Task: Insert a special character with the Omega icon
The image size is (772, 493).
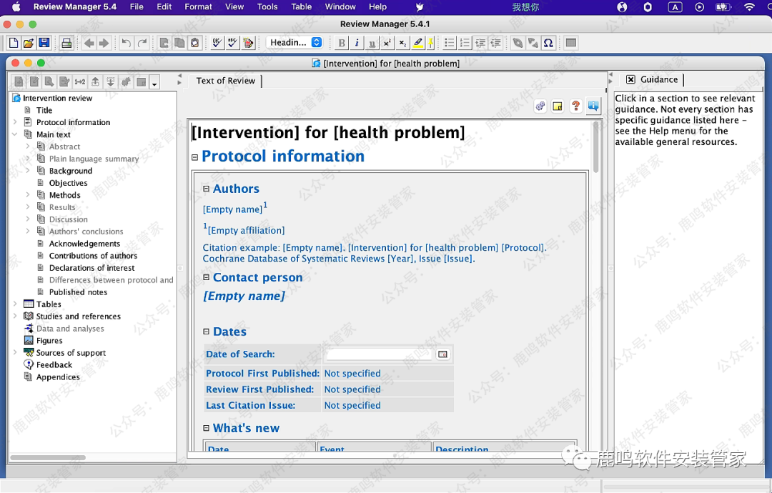Action: [x=548, y=43]
